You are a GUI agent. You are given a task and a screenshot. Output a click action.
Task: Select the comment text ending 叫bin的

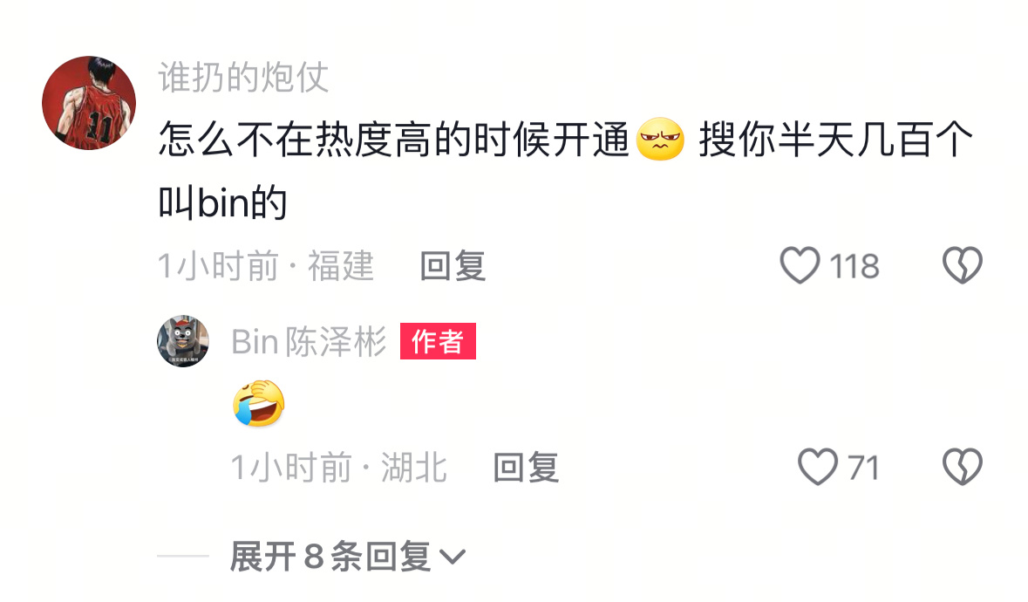tap(565, 170)
